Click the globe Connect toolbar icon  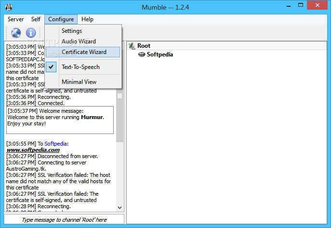click(x=16, y=33)
